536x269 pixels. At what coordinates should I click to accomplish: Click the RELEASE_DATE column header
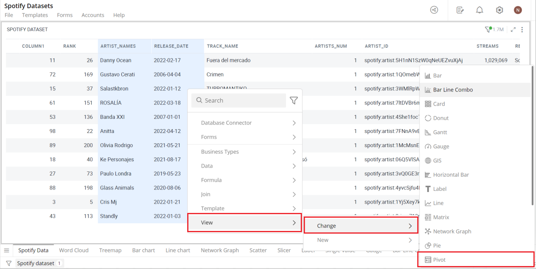[x=178, y=46]
